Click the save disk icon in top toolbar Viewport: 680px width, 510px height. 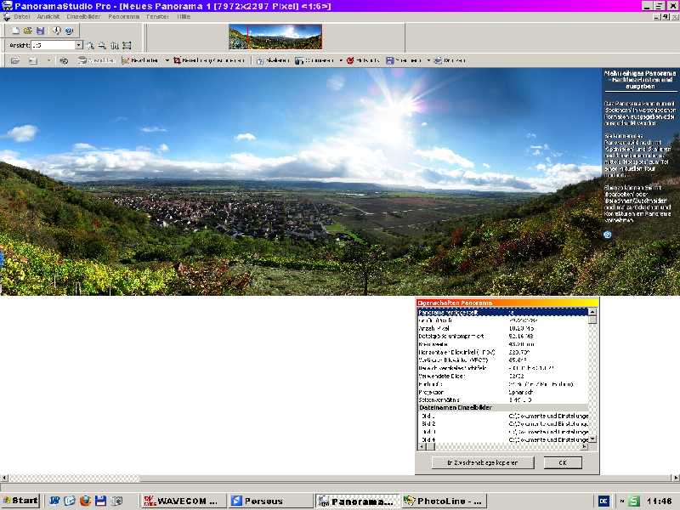click(39, 31)
